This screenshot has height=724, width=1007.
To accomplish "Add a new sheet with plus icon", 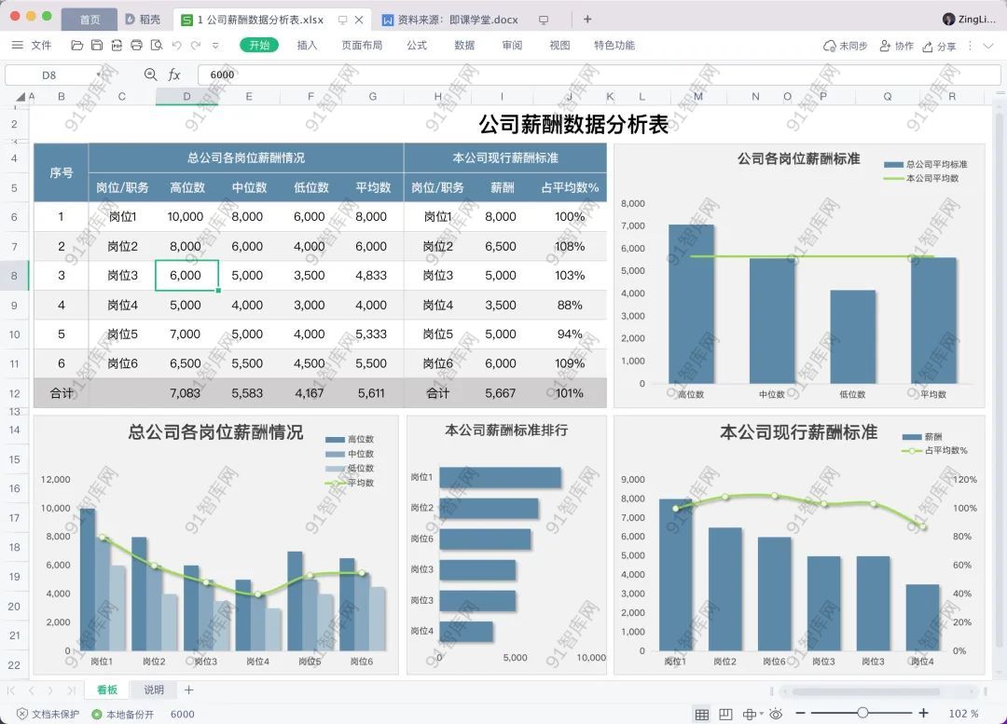I will point(188,690).
